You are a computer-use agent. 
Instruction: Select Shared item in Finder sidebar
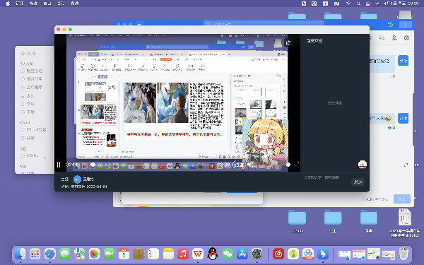tap(28, 138)
